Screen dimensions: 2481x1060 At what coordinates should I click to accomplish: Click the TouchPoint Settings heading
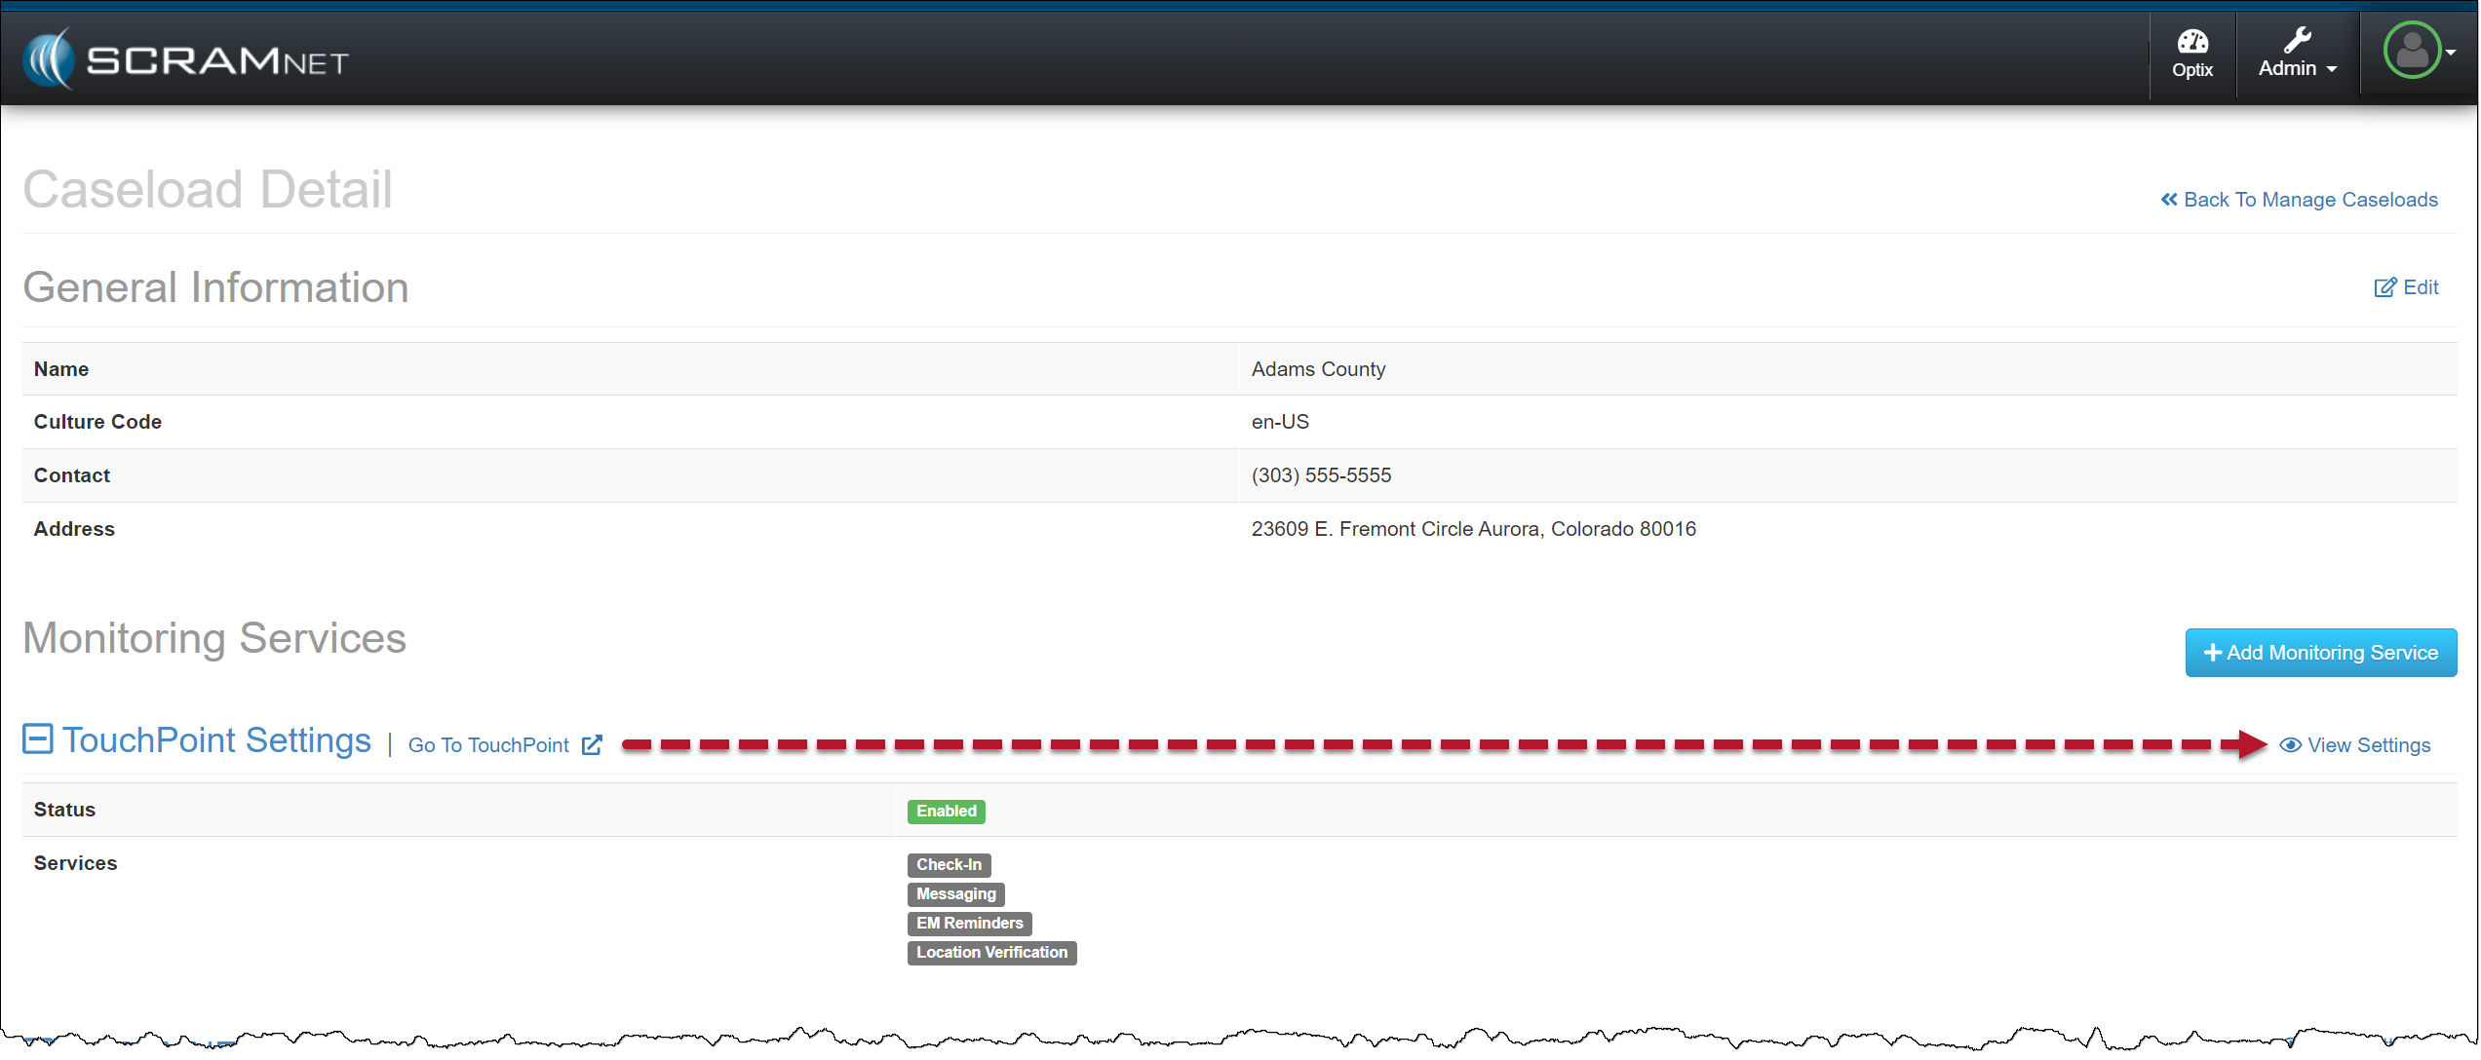coord(216,740)
